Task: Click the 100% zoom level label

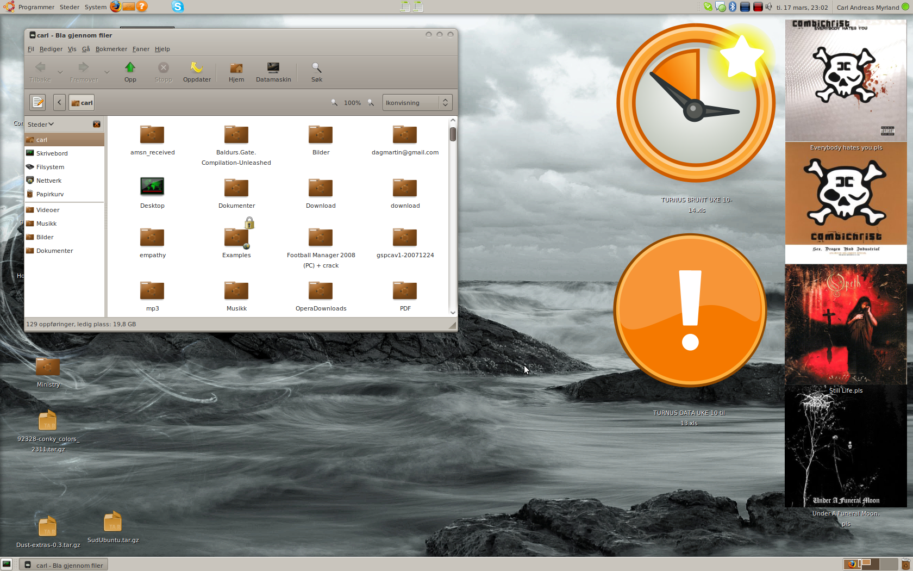Action: point(352,103)
